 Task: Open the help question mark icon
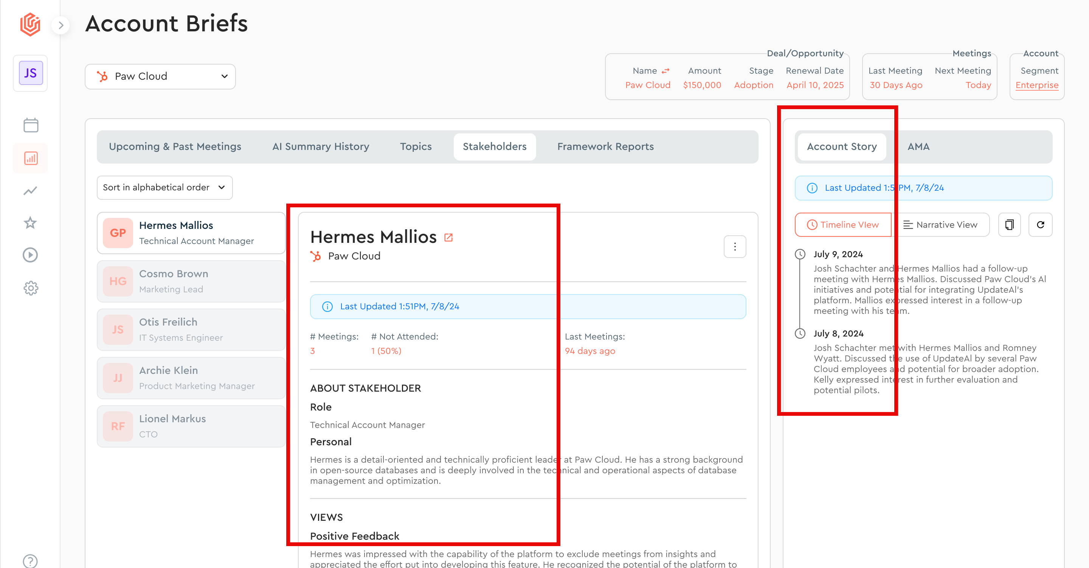point(30,561)
